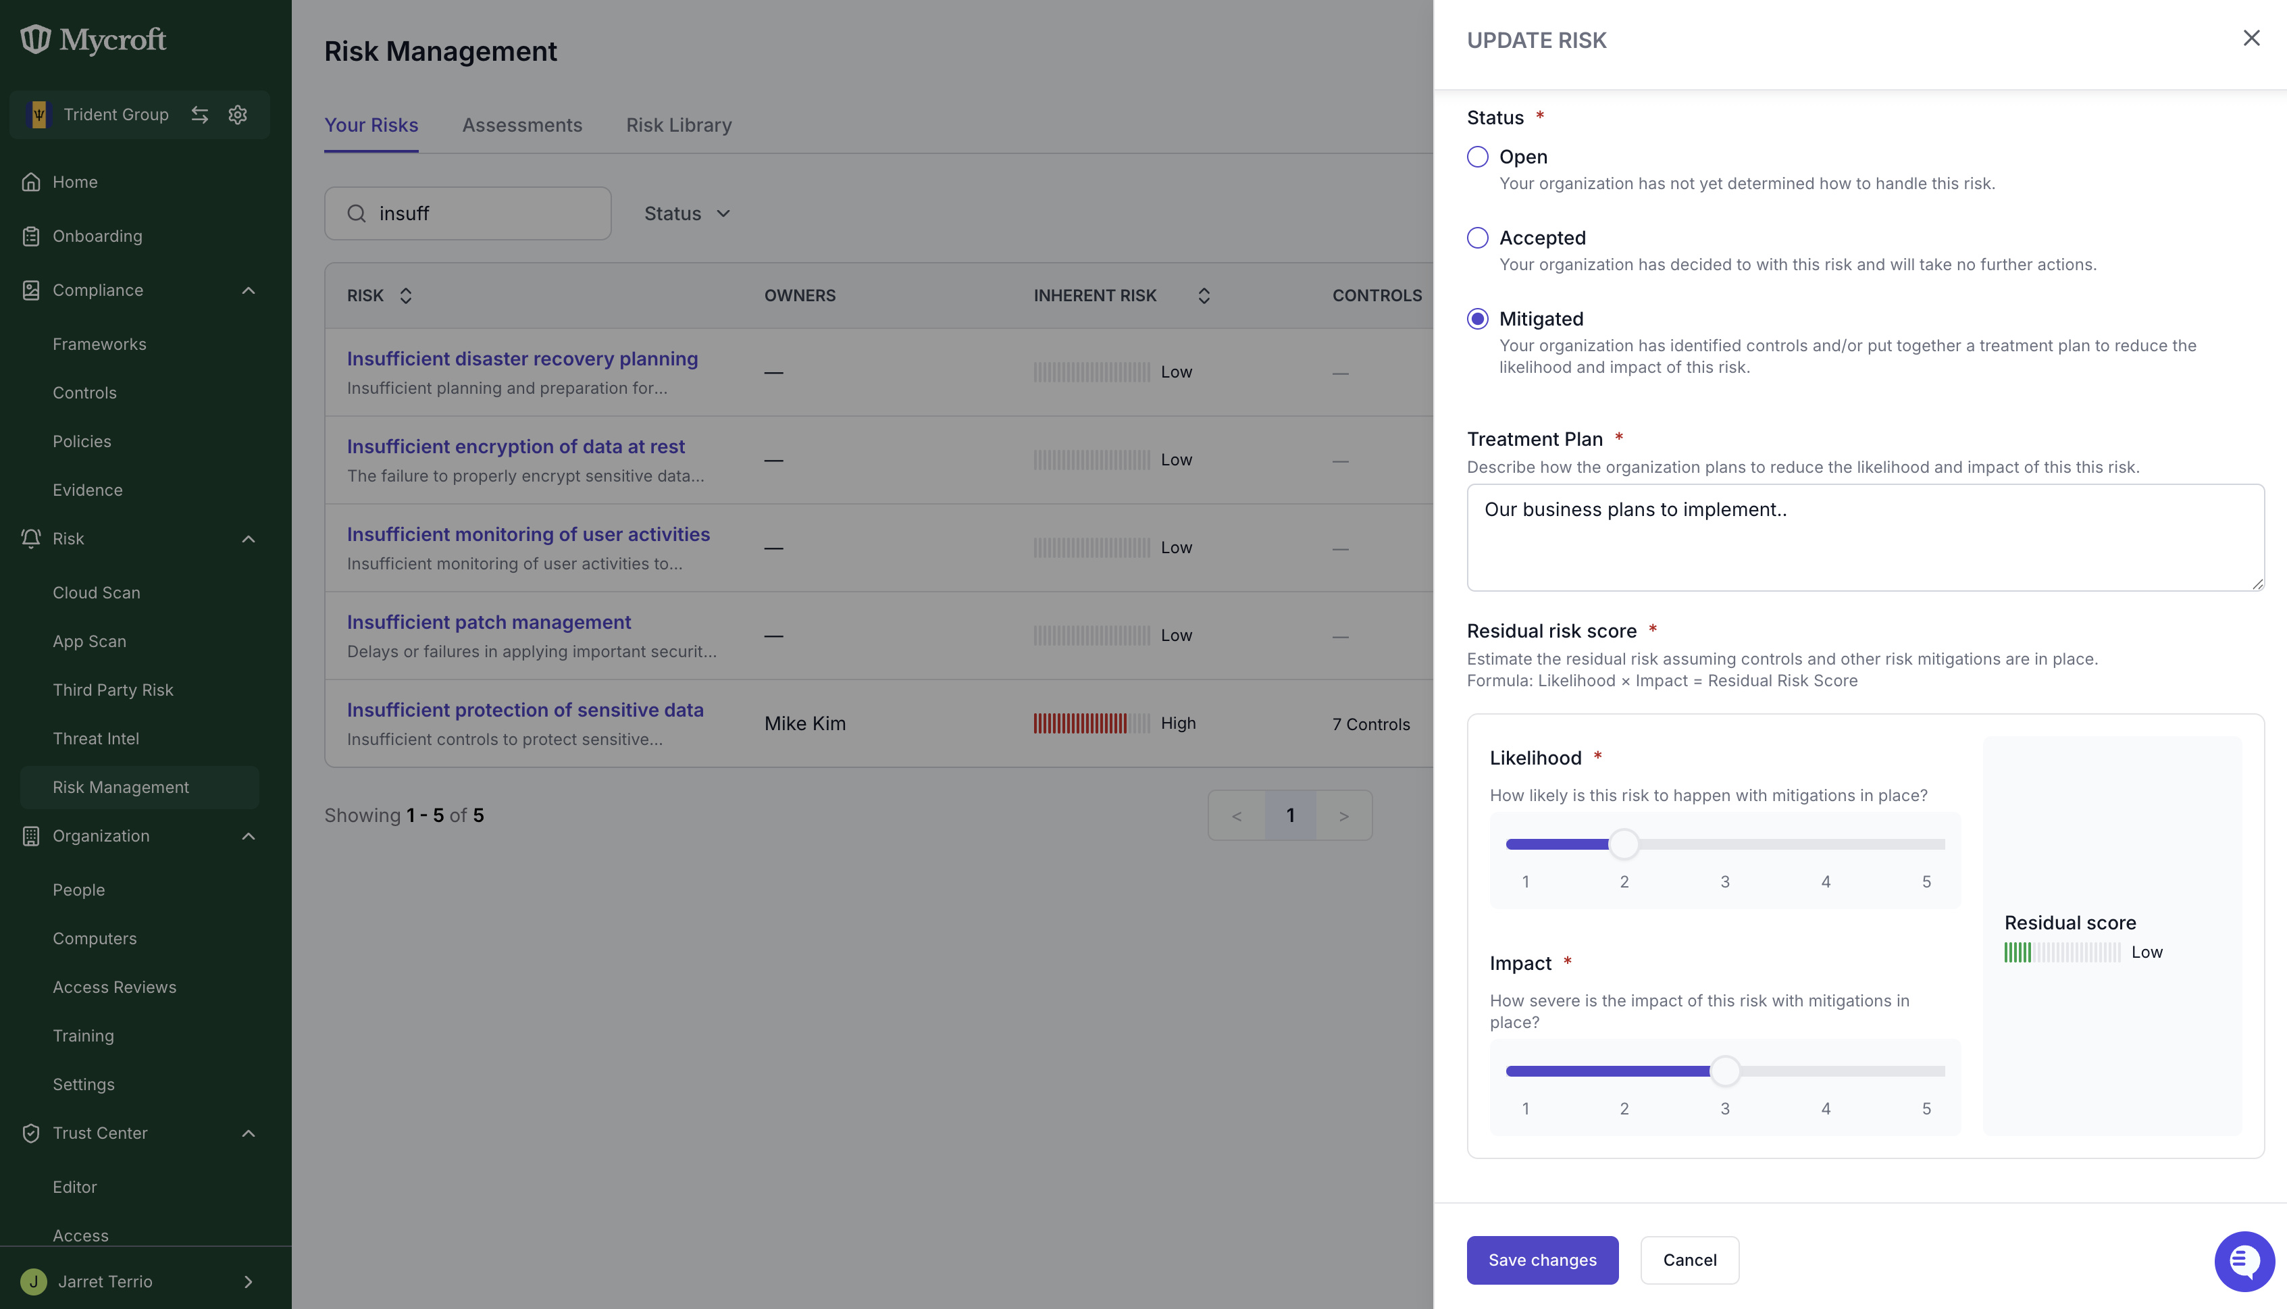Click the 7 Controls cell
Viewport: 2287px width, 1309px height.
(1371, 723)
